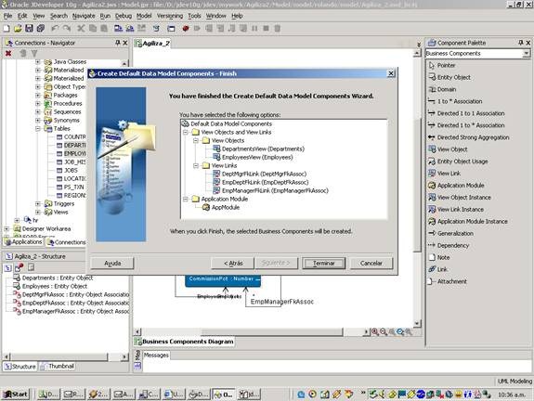The image size is (534, 401).
Task: Close the wizard dialog with X
Action: coord(391,73)
